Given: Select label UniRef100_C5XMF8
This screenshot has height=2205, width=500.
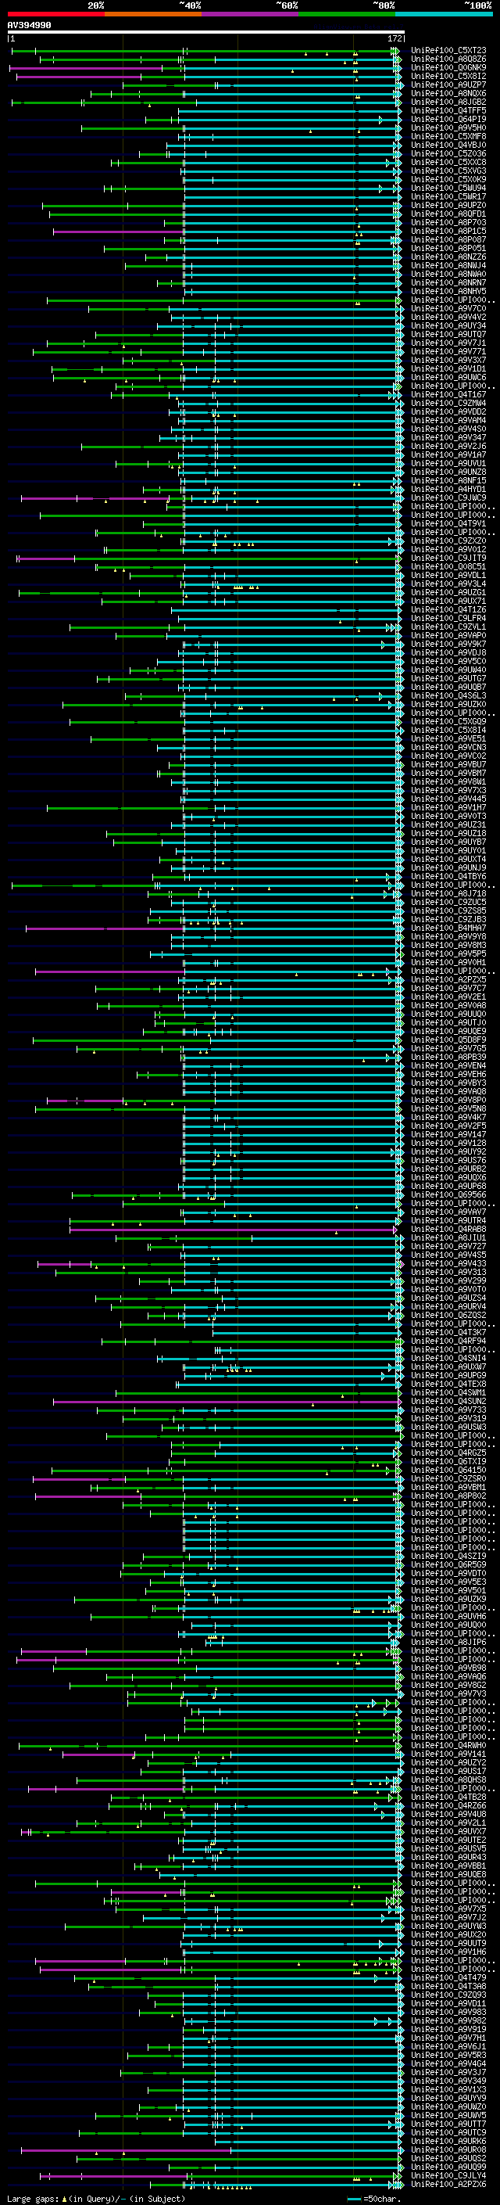Looking at the screenshot, I should [x=448, y=136].
